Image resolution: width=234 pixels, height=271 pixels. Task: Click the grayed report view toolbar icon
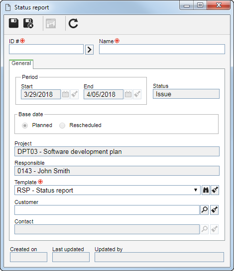pyautogui.click(x=51, y=23)
